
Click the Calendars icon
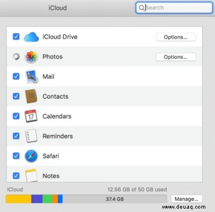pos(31,116)
